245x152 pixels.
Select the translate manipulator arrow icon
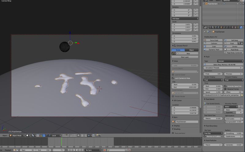click(44, 136)
